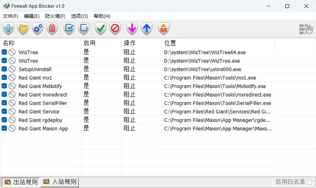Sort by the 名称 column header

pos(40,43)
